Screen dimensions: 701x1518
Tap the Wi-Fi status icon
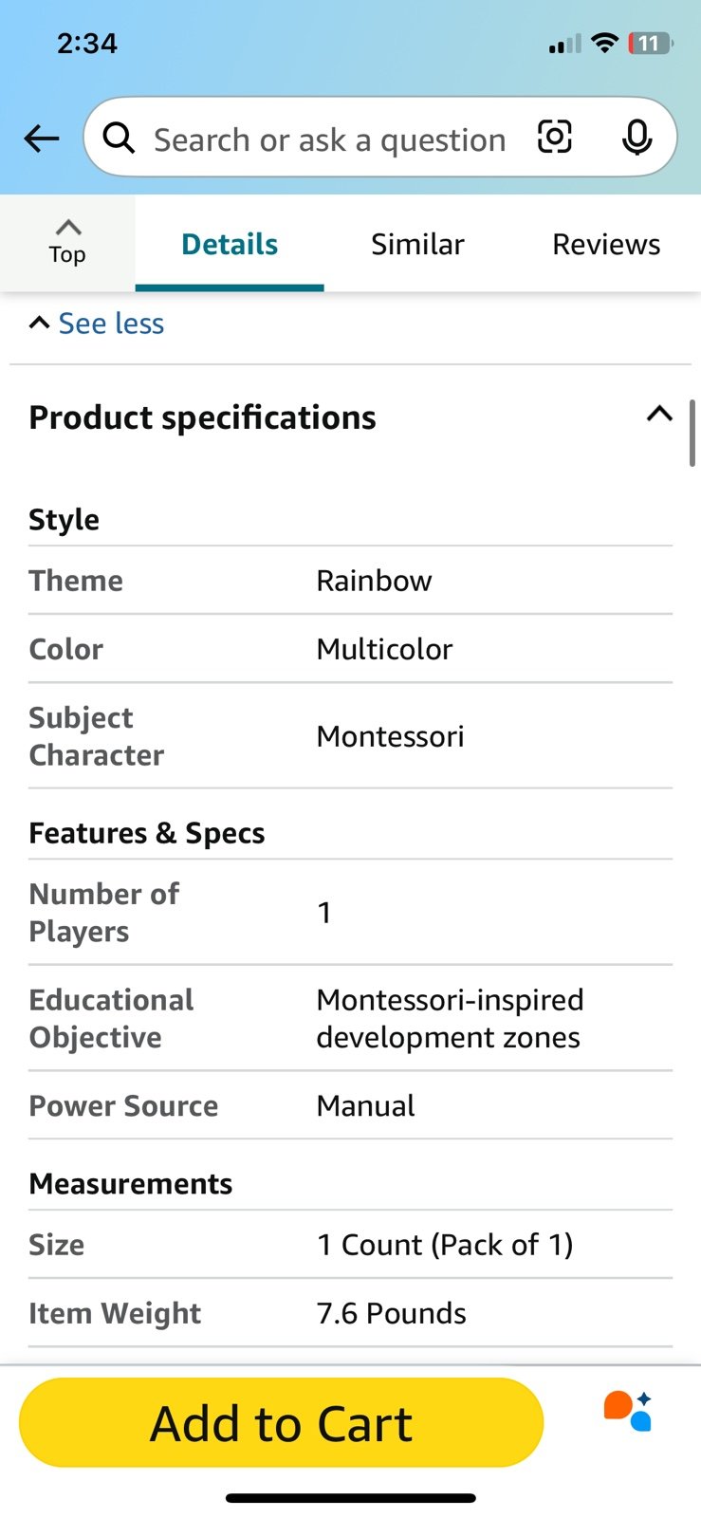[x=604, y=43]
